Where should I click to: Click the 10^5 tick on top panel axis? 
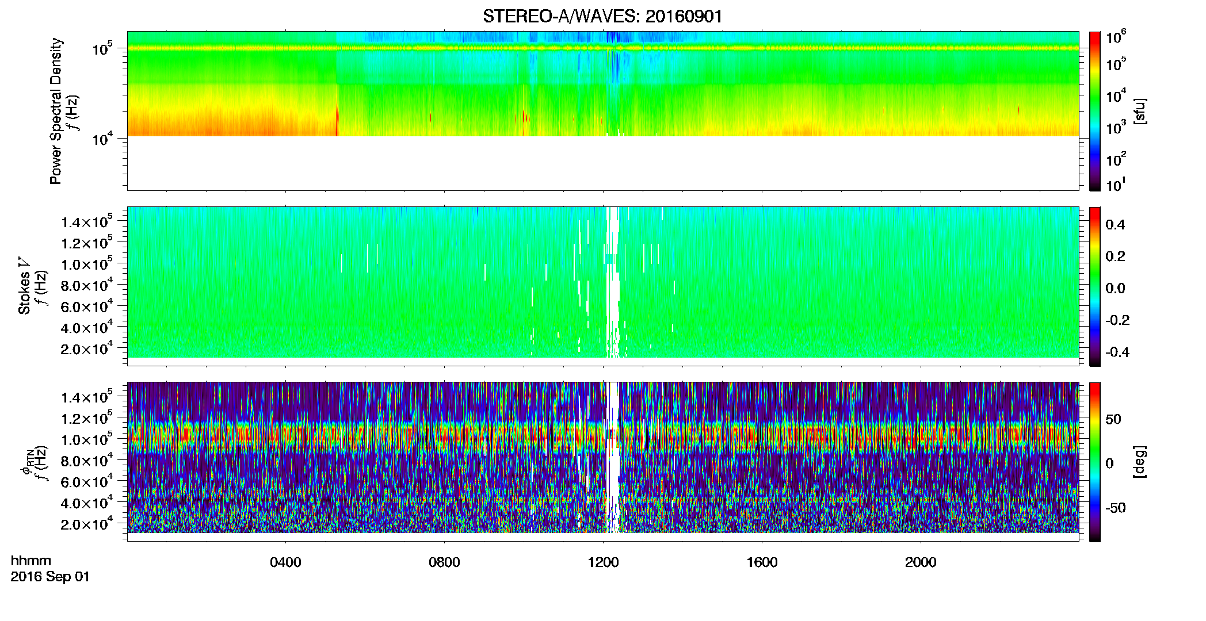[x=102, y=49]
